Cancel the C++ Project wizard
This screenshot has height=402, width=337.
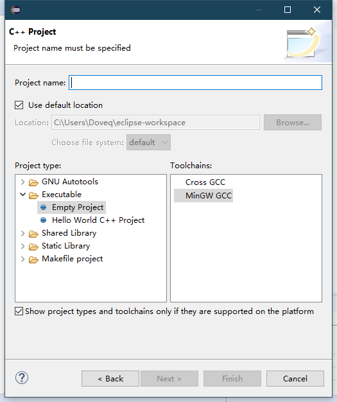[295, 378]
